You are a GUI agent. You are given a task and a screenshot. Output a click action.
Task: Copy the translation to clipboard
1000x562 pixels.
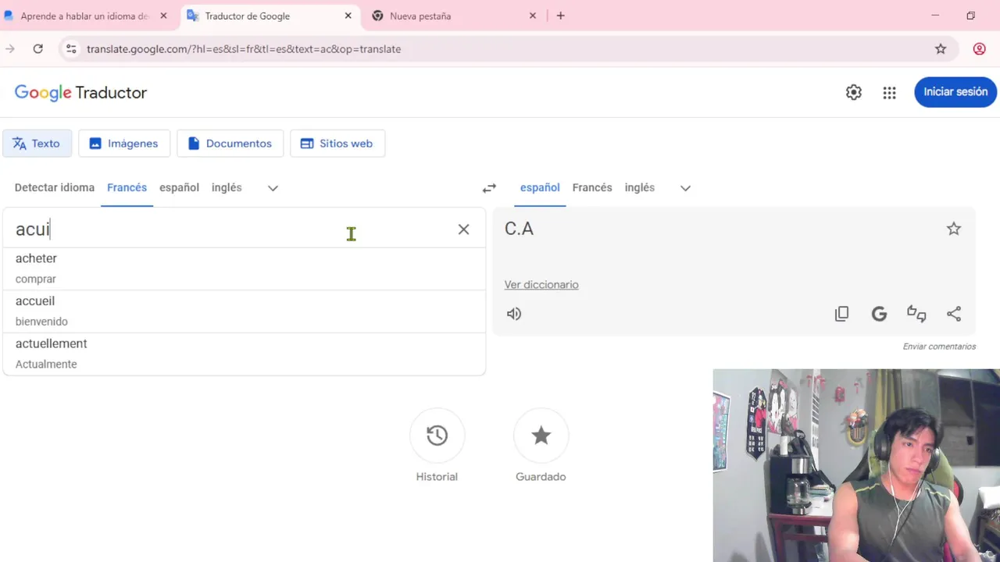click(841, 314)
